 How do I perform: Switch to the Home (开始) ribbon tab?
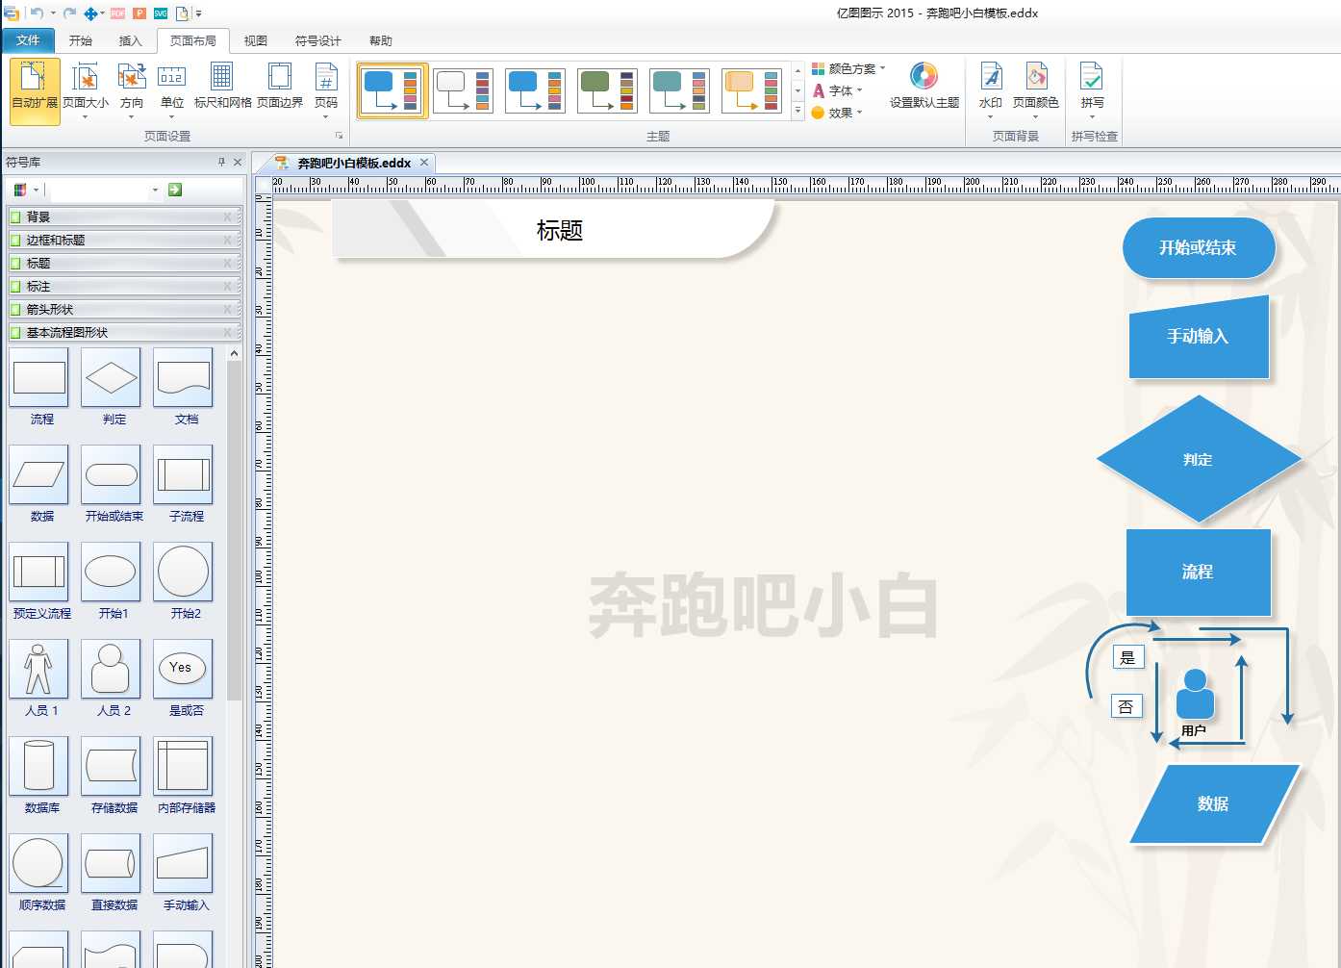point(81,40)
